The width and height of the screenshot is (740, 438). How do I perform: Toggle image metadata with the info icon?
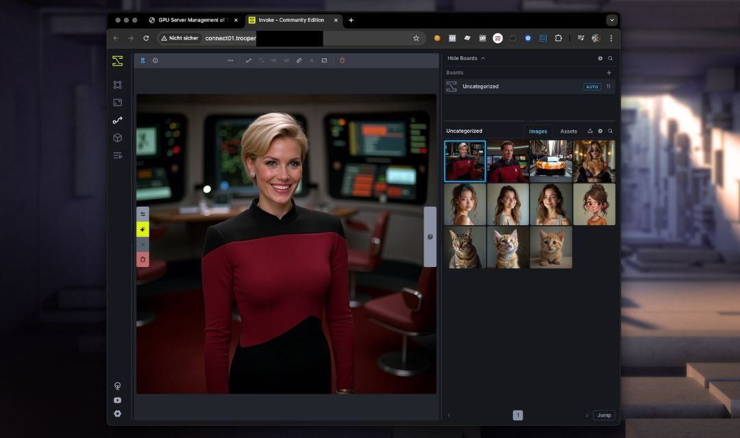pyautogui.click(x=155, y=60)
